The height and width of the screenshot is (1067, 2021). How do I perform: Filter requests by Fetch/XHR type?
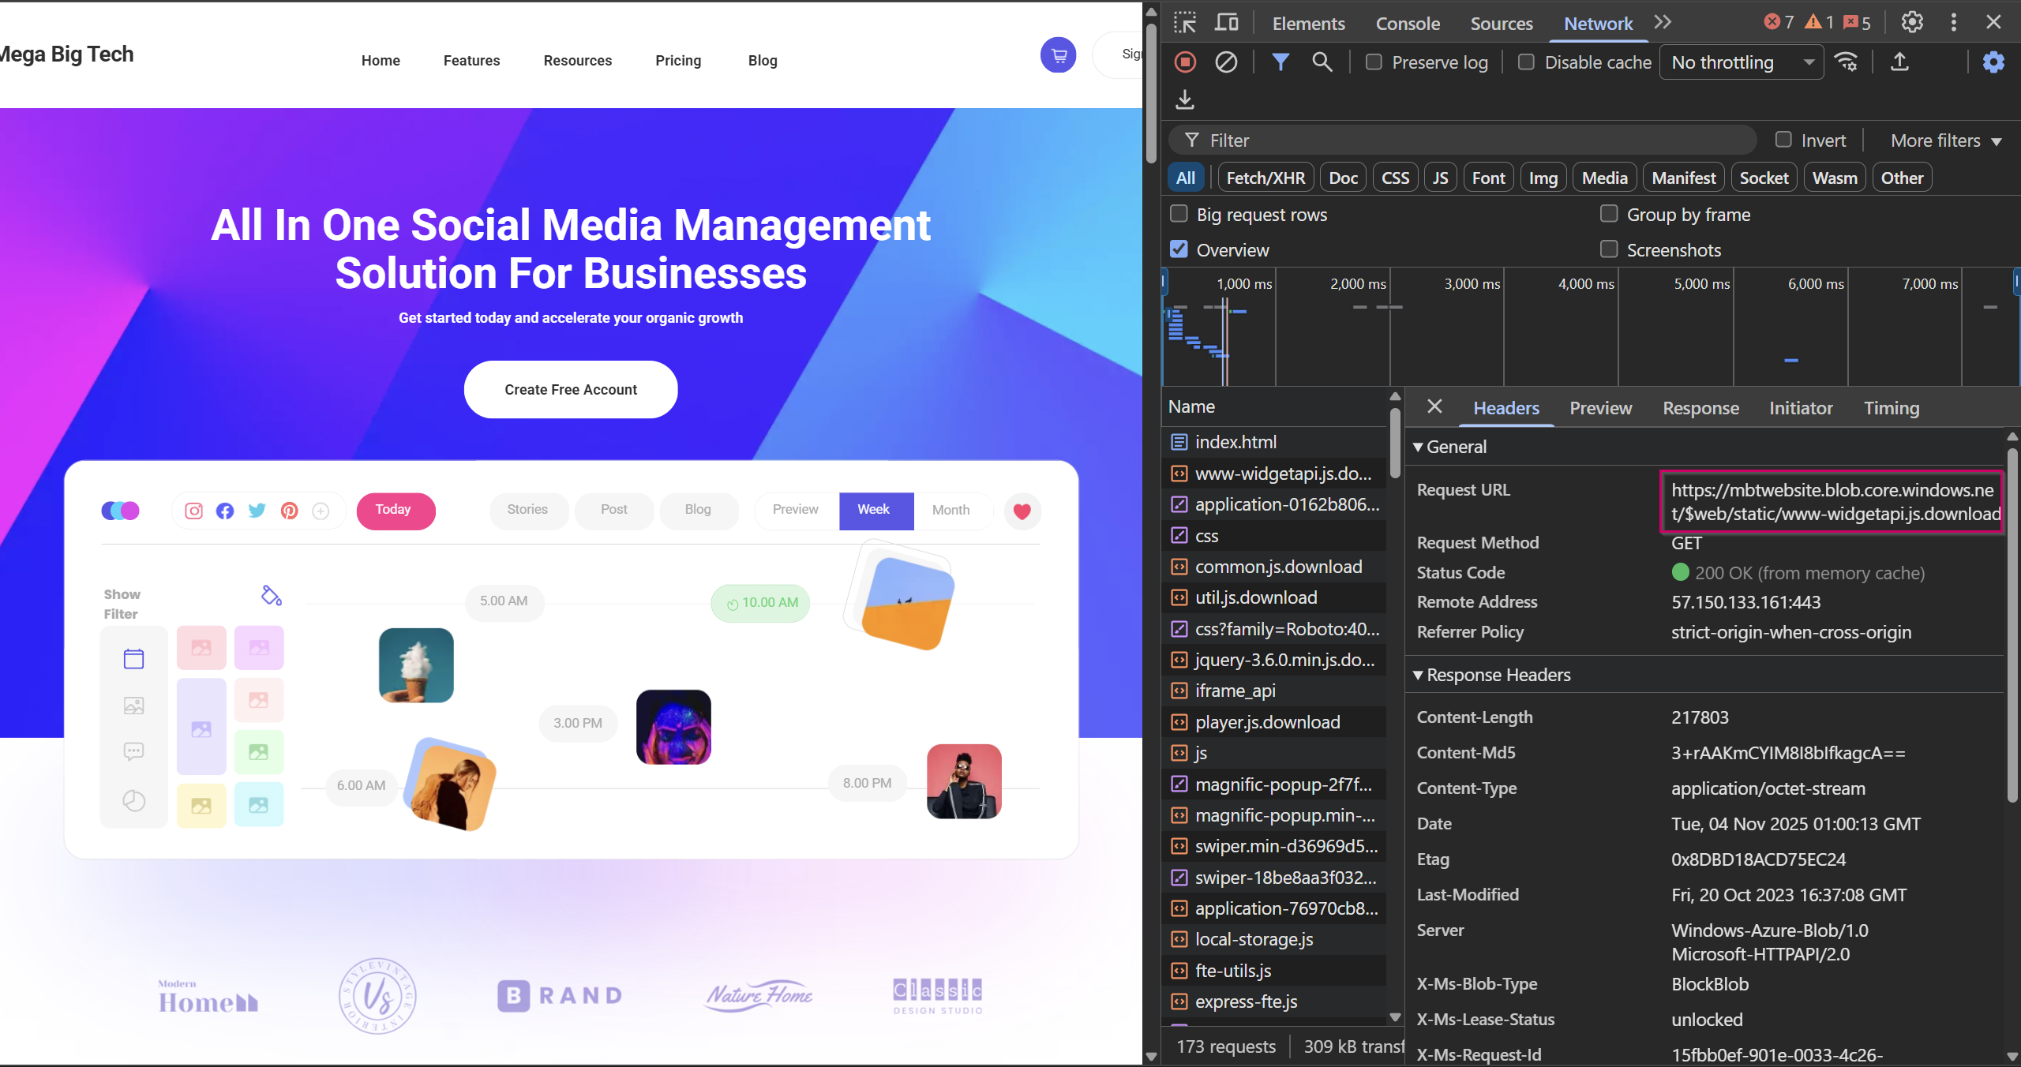point(1265,178)
